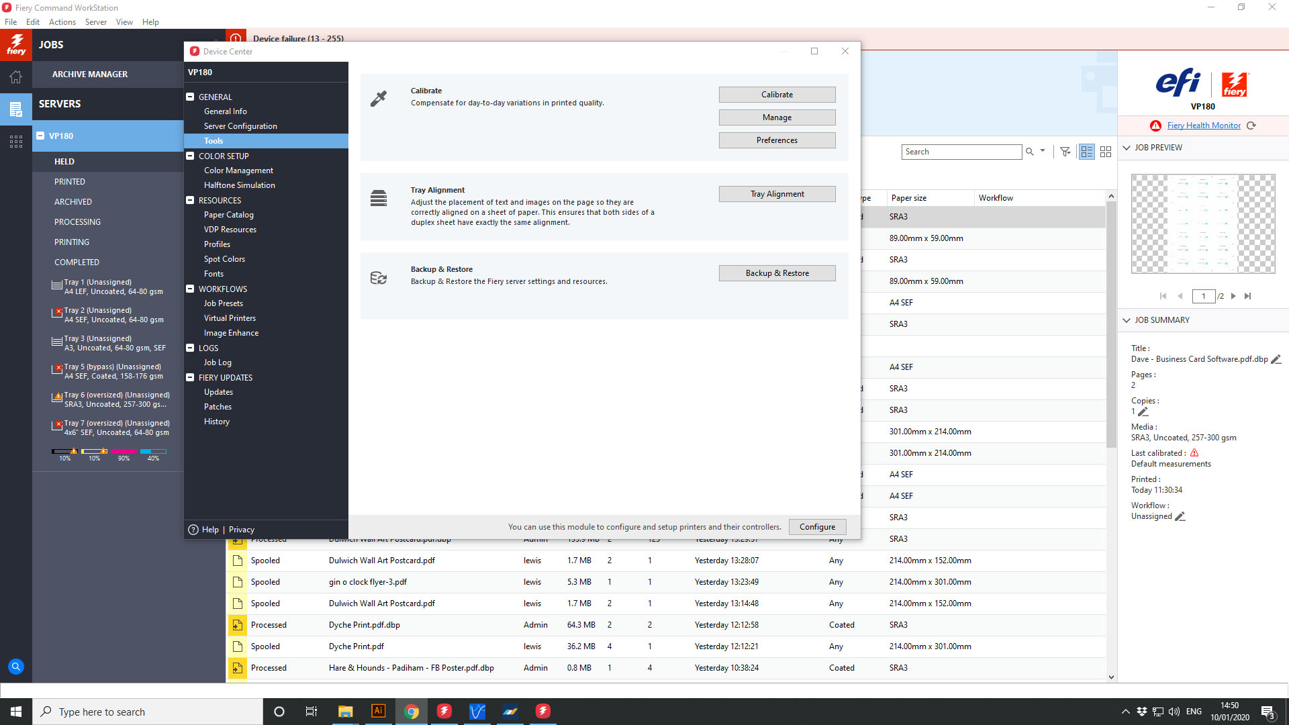1289x725 pixels.
Task: Open the Actions menu
Action: [62, 21]
